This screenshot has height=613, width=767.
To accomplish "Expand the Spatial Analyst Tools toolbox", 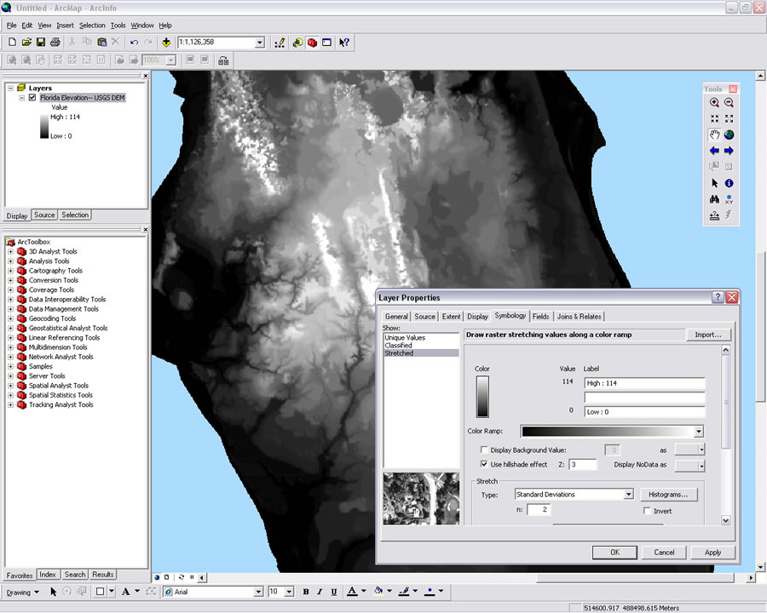I will (10, 386).
